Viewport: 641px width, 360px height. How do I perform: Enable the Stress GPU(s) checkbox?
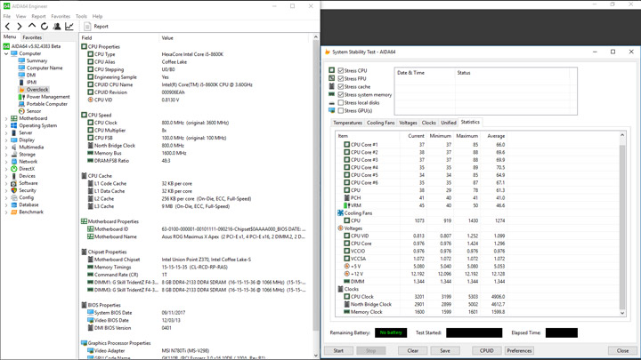tap(341, 110)
